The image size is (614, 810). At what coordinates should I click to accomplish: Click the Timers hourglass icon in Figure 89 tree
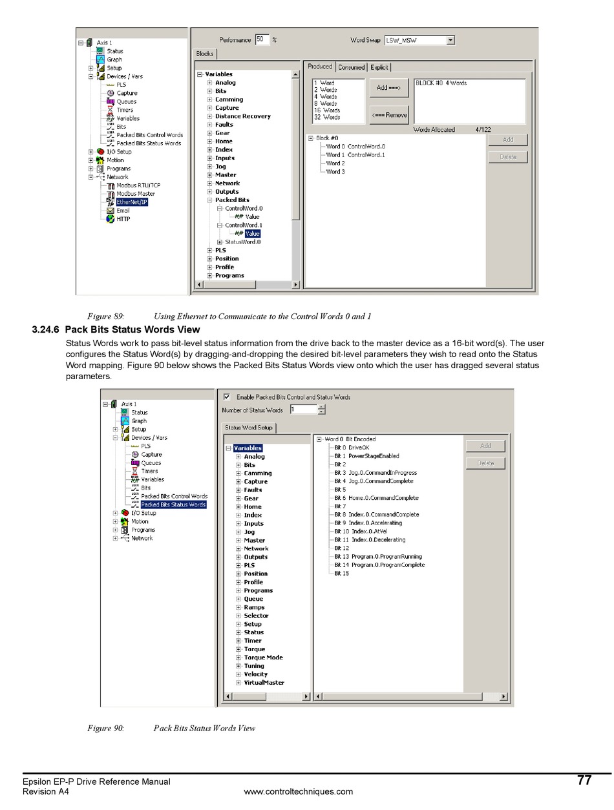point(111,110)
